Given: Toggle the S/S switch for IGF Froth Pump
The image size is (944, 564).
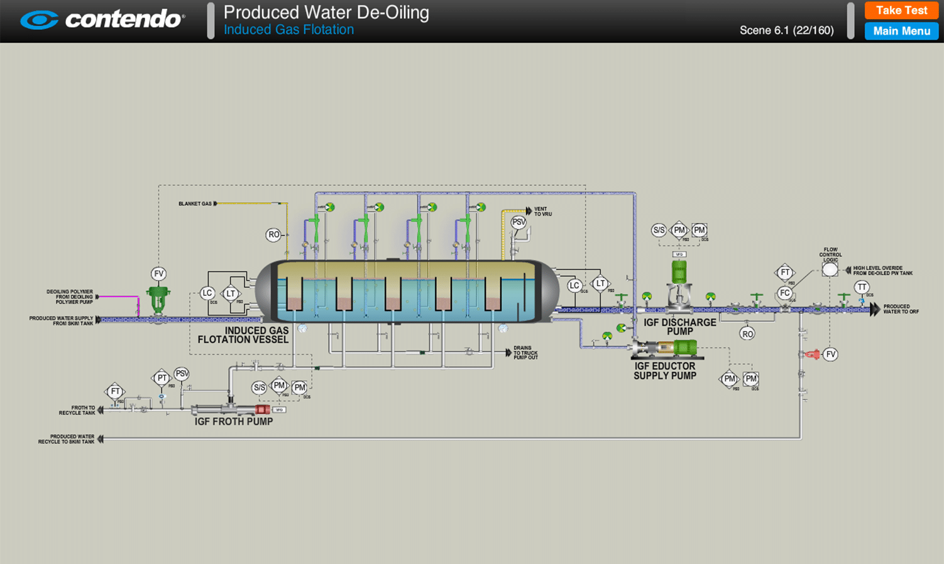Looking at the screenshot, I should click(258, 388).
